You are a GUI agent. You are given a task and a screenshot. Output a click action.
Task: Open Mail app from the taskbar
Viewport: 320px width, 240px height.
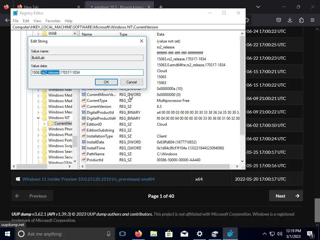pos(184,234)
